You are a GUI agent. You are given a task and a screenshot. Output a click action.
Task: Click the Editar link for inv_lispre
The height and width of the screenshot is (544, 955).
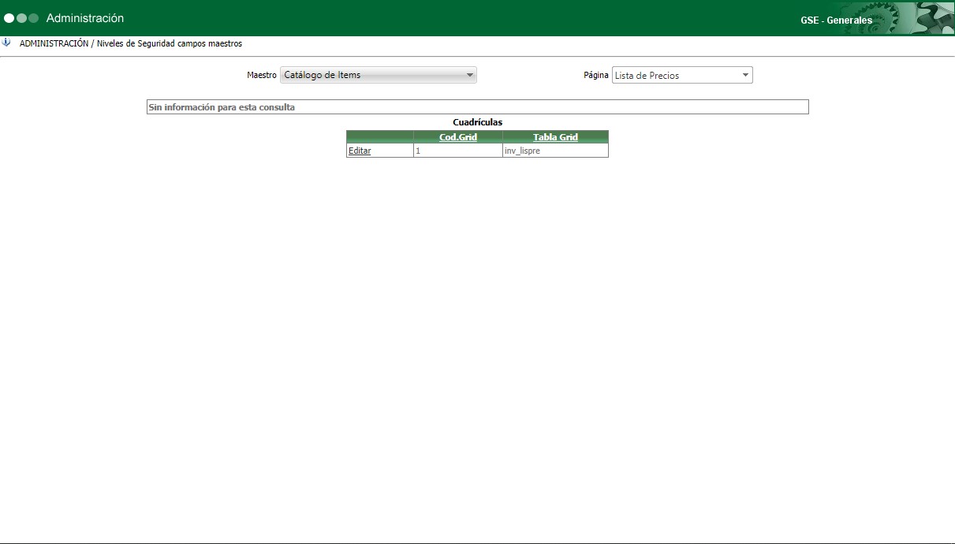click(x=360, y=151)
